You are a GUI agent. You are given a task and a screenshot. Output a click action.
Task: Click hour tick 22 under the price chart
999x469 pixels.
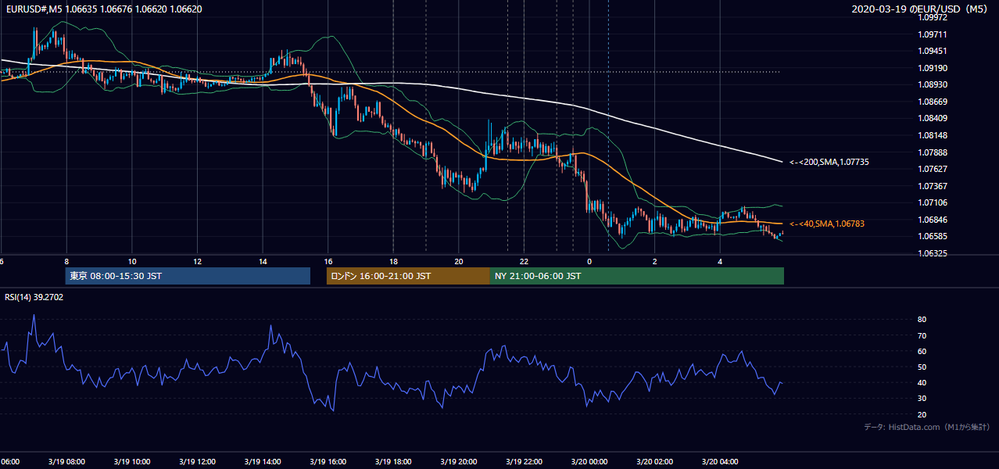point(524,261)
